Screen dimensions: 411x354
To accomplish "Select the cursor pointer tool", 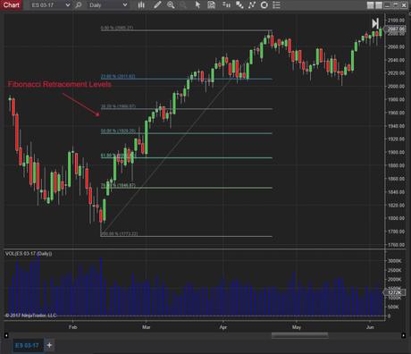I will click(197, 5).
